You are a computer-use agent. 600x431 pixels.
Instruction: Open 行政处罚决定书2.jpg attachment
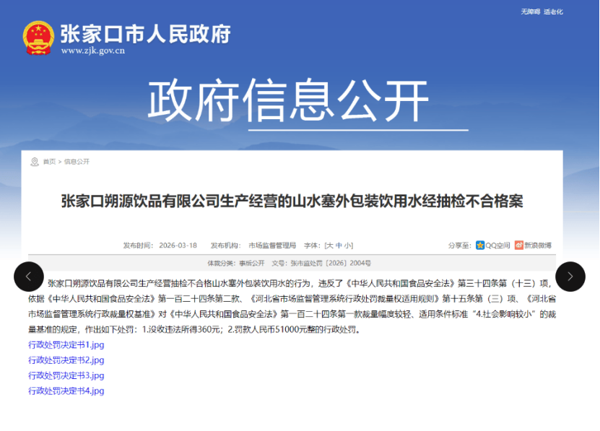coord(66,360)
